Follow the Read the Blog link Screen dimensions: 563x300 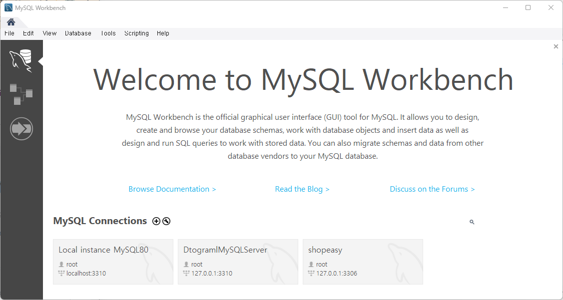pos(302,189)
